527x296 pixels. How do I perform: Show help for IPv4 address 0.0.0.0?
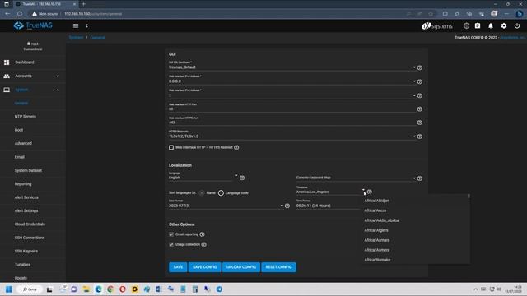pos(419,81)
